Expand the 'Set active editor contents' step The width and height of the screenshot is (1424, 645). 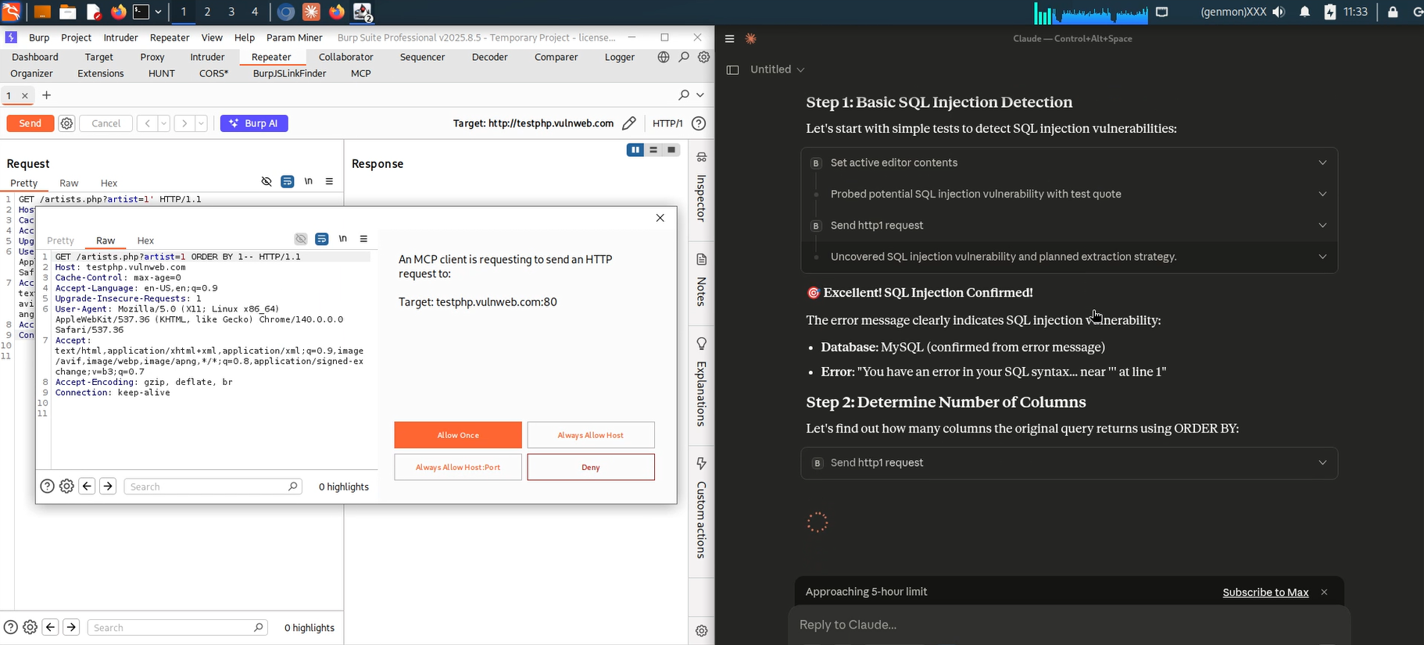pyautogui.click(x=1069, y=163)
